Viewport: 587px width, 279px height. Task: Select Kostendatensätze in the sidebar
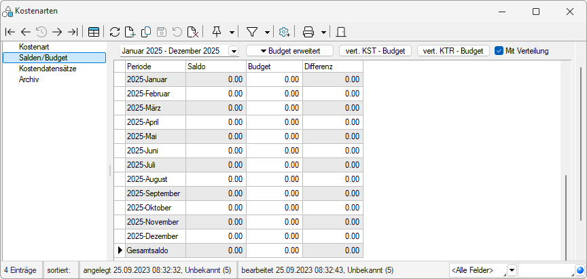(x=47, y=69)
